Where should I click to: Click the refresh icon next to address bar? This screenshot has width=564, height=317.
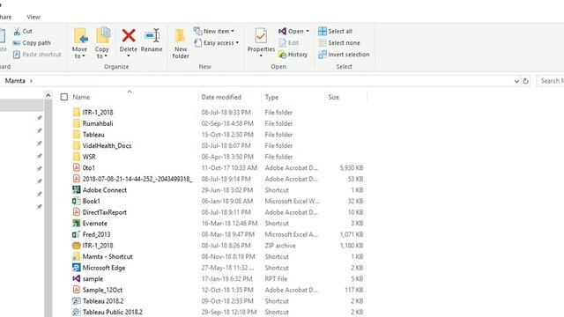(x=525, y=81)
